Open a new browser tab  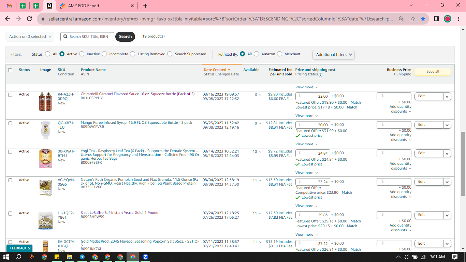click(145, 6)
